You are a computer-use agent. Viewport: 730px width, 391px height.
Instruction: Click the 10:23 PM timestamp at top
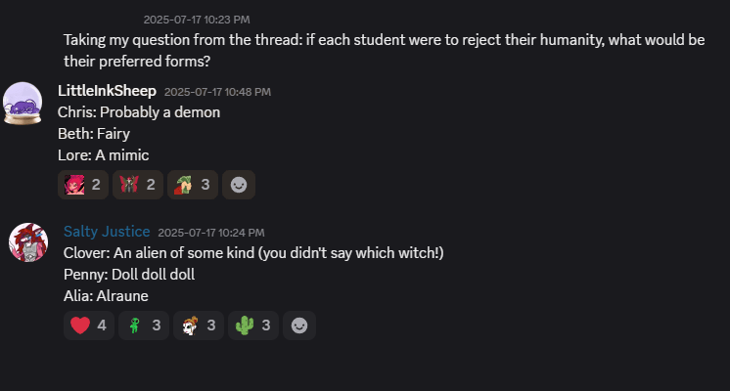(197, 19)
